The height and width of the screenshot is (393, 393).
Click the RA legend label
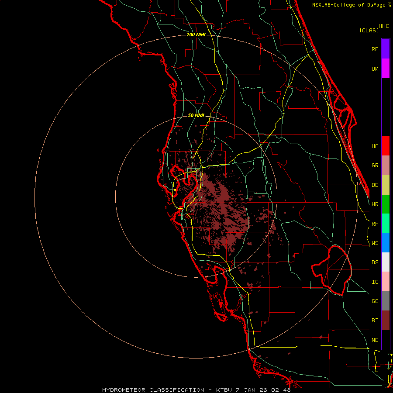click(375, 224)
